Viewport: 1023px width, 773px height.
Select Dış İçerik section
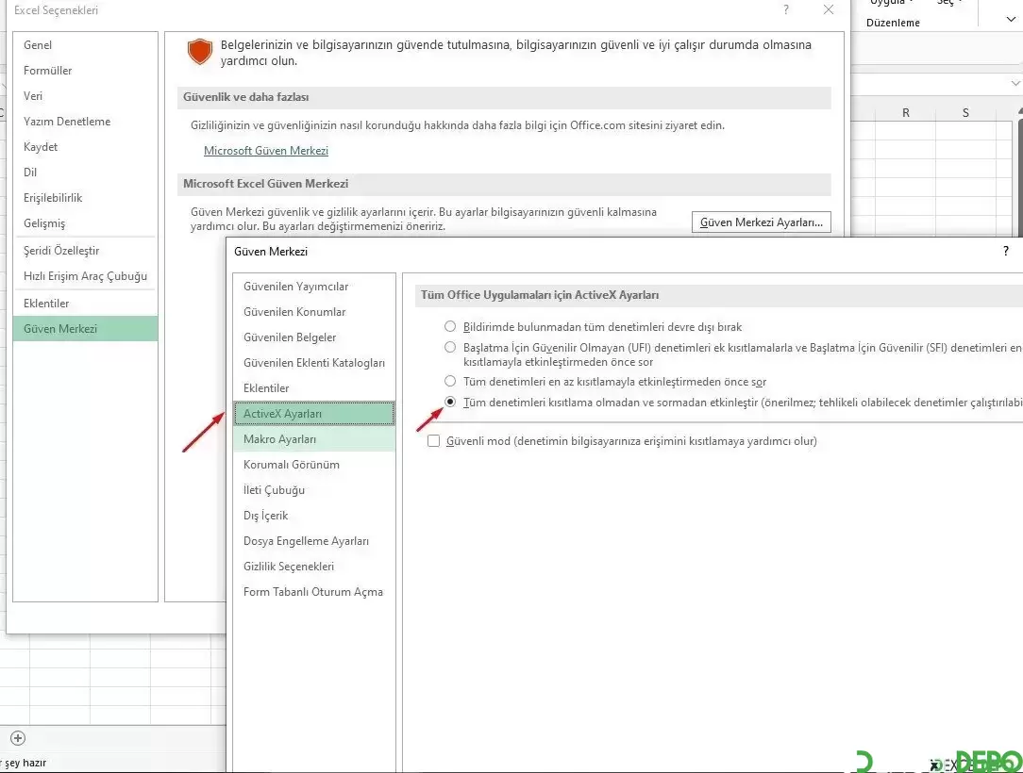pyautogui.click(x=314, y=515)
